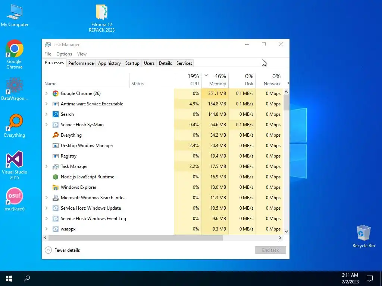Expand the Google Chrome (26) process group
The height and width of the screenshot is (286, 382).
[47, 93]
